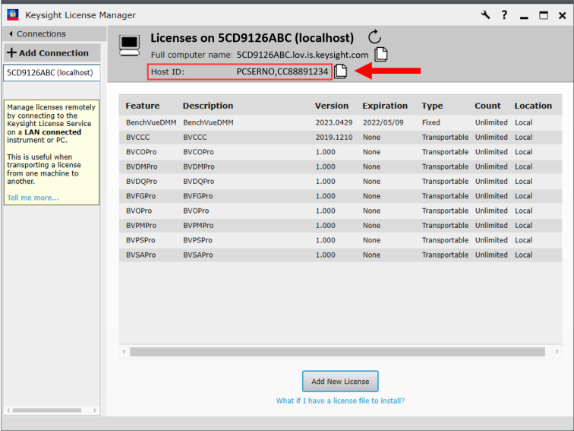Viewport: 574px width, 431px height.
Task: Click the license table scrollbar right arrow
Action: pos(557,352)
